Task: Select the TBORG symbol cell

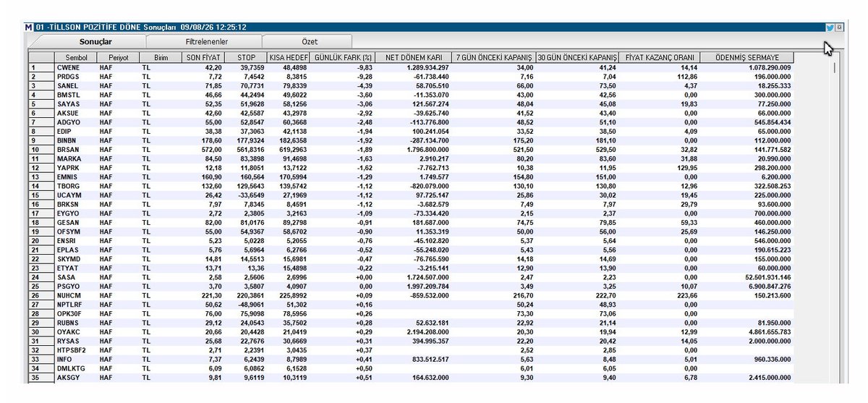Action: pyautogui.click(x=76, y=185)
